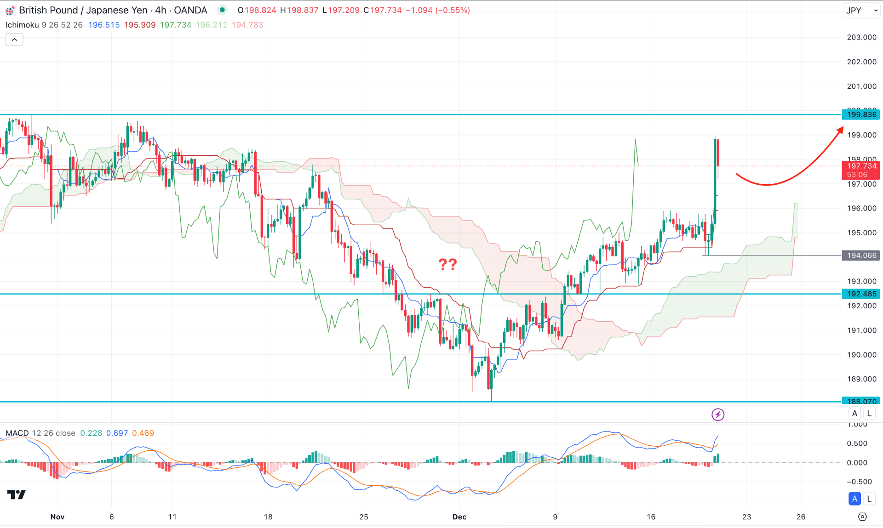Click the Ichimoku value 194.783 in pink
This screenshot has height=528, width=883.
(x=247, y=25)
